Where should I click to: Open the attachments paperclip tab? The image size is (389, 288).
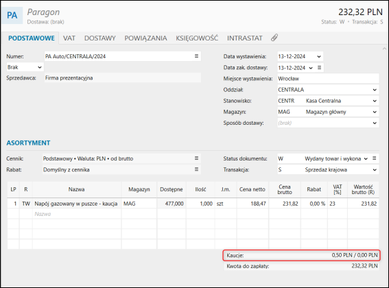[274, 38]
